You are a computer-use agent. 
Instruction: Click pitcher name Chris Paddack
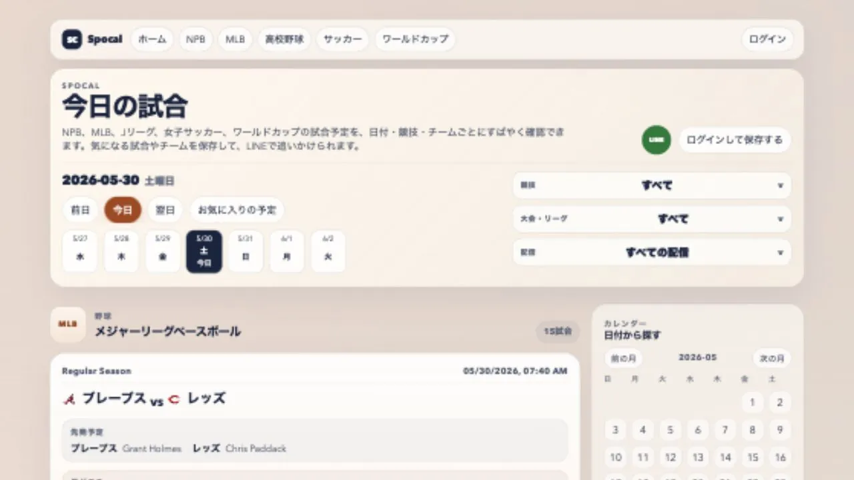(256, 448)
